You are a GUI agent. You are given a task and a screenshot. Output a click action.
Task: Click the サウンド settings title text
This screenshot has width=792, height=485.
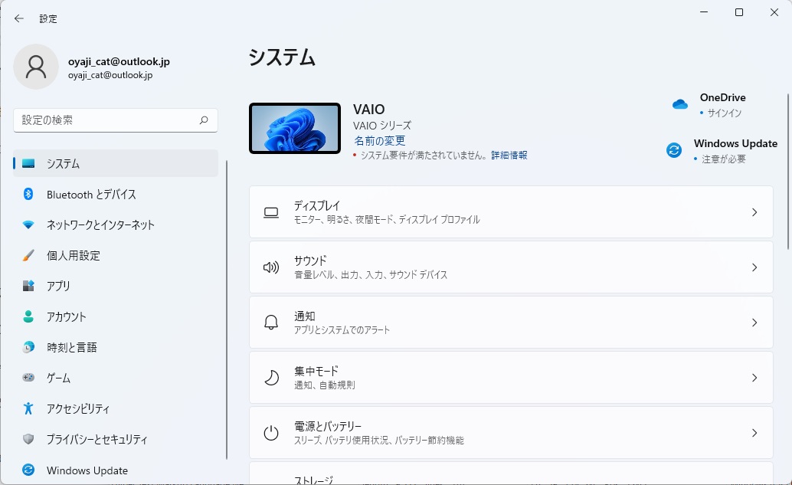[x=311, y=261]
